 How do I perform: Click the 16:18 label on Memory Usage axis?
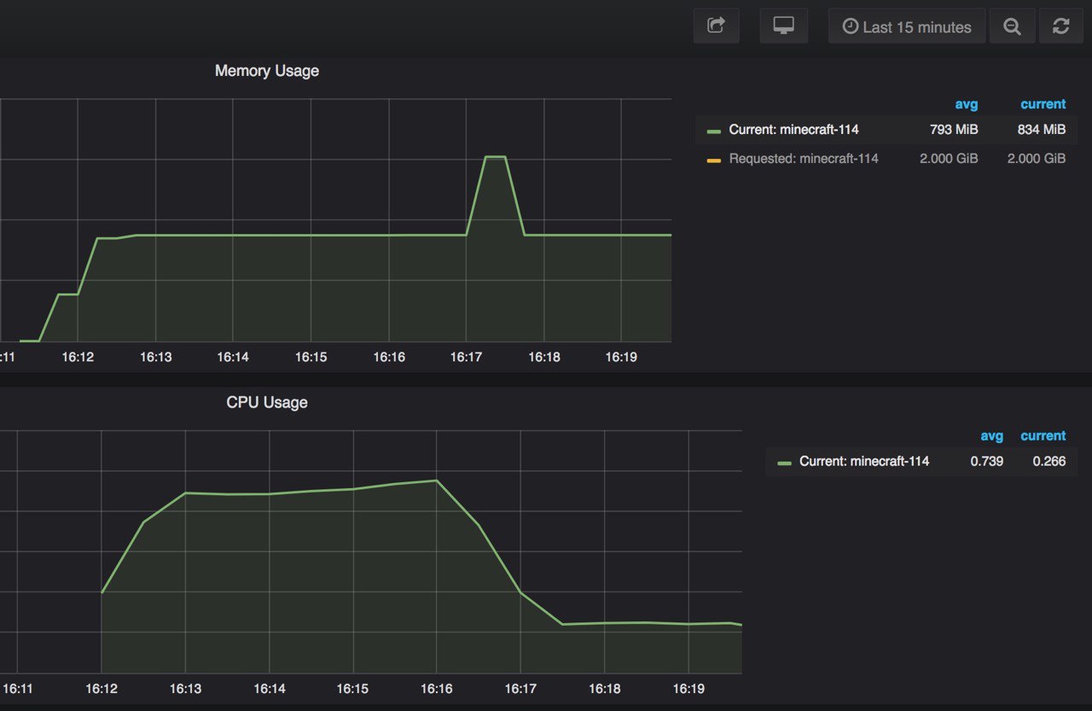[544, 357]
